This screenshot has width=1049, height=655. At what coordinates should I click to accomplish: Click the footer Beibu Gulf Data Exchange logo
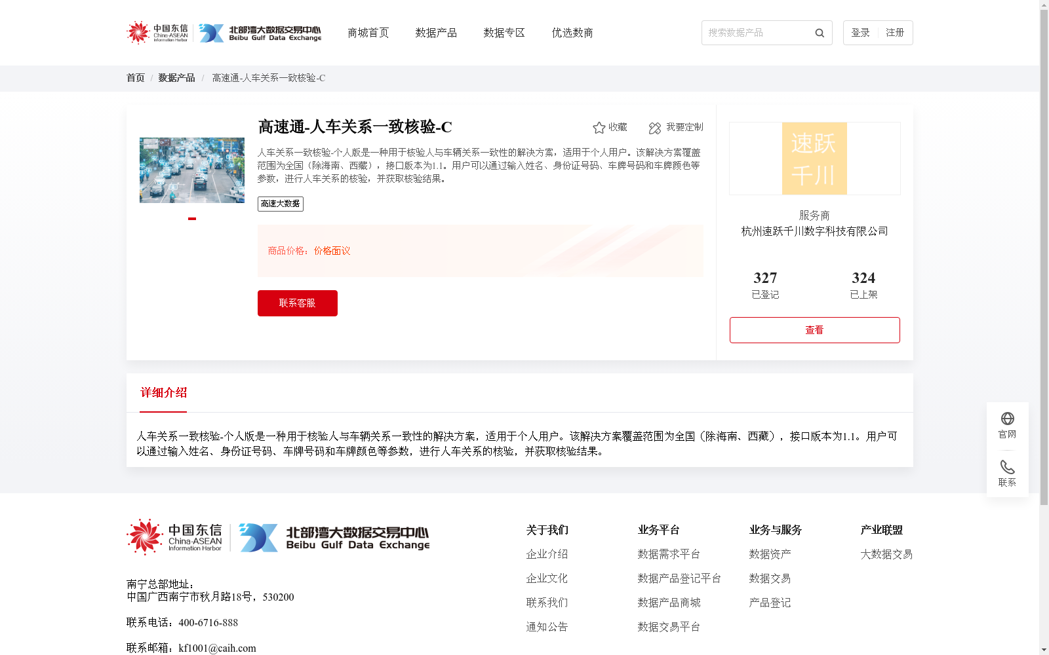pyautogui.click(x=334, y=537)
